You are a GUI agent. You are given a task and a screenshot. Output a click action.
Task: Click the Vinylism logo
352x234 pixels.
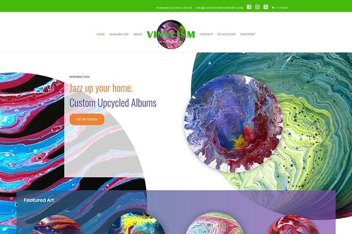[x=171, y=35]
